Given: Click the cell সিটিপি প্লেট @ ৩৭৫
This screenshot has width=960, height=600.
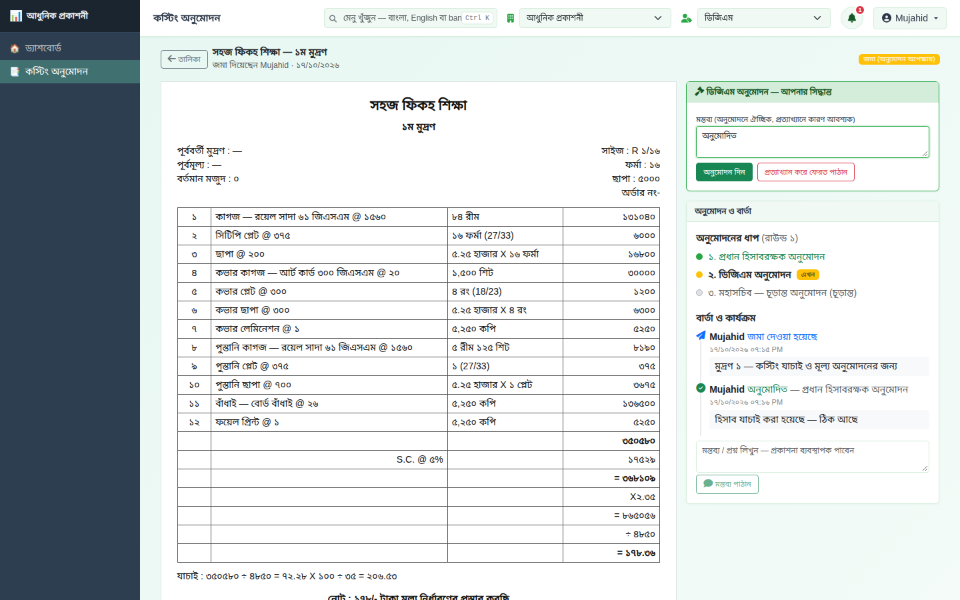Looking at the screenshot, I should (x=329, y=235).
